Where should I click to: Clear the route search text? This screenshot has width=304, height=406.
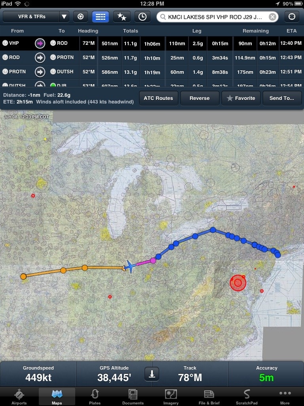(x=272, y=17)
